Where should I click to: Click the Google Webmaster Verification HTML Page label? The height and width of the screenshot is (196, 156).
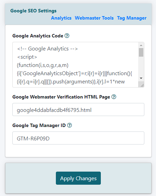(61, 97)
